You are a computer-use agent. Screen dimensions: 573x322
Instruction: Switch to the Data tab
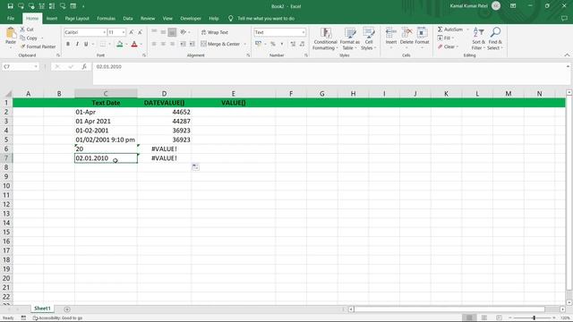[x=128, y=18]
